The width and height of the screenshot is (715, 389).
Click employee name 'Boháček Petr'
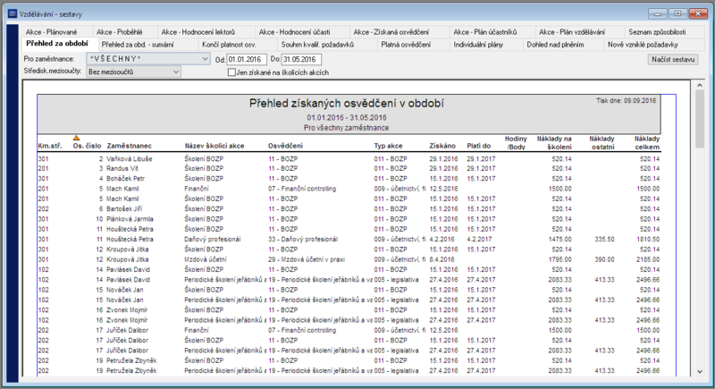pyautogui.click(x=125, y=179)
